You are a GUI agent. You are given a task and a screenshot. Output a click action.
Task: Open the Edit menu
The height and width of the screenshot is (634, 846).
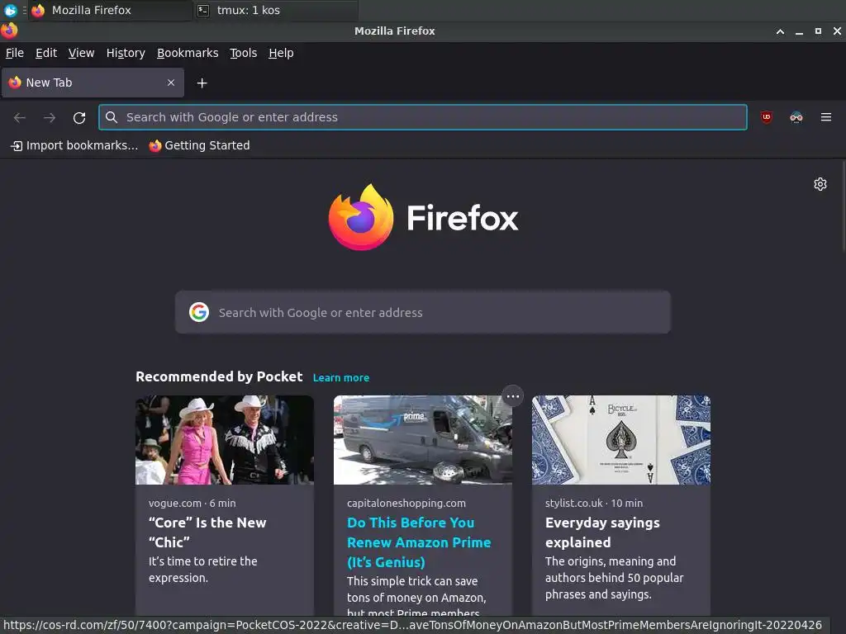[46, 53]
